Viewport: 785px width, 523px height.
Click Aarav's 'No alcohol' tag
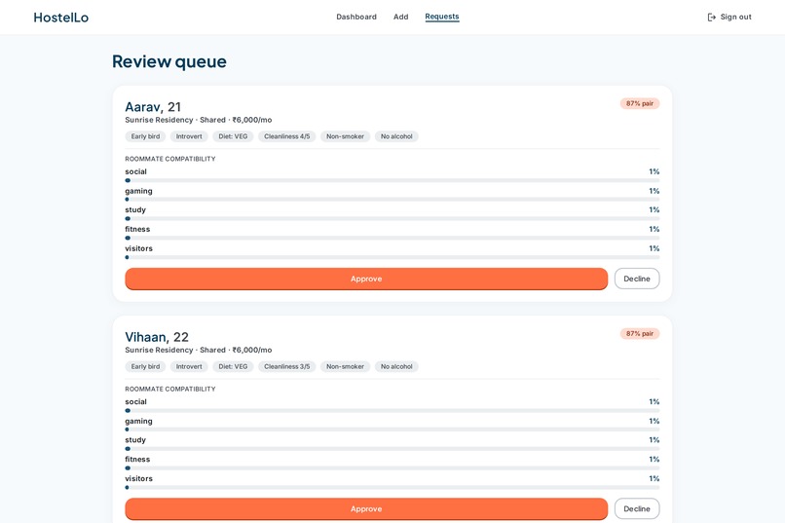396,136
